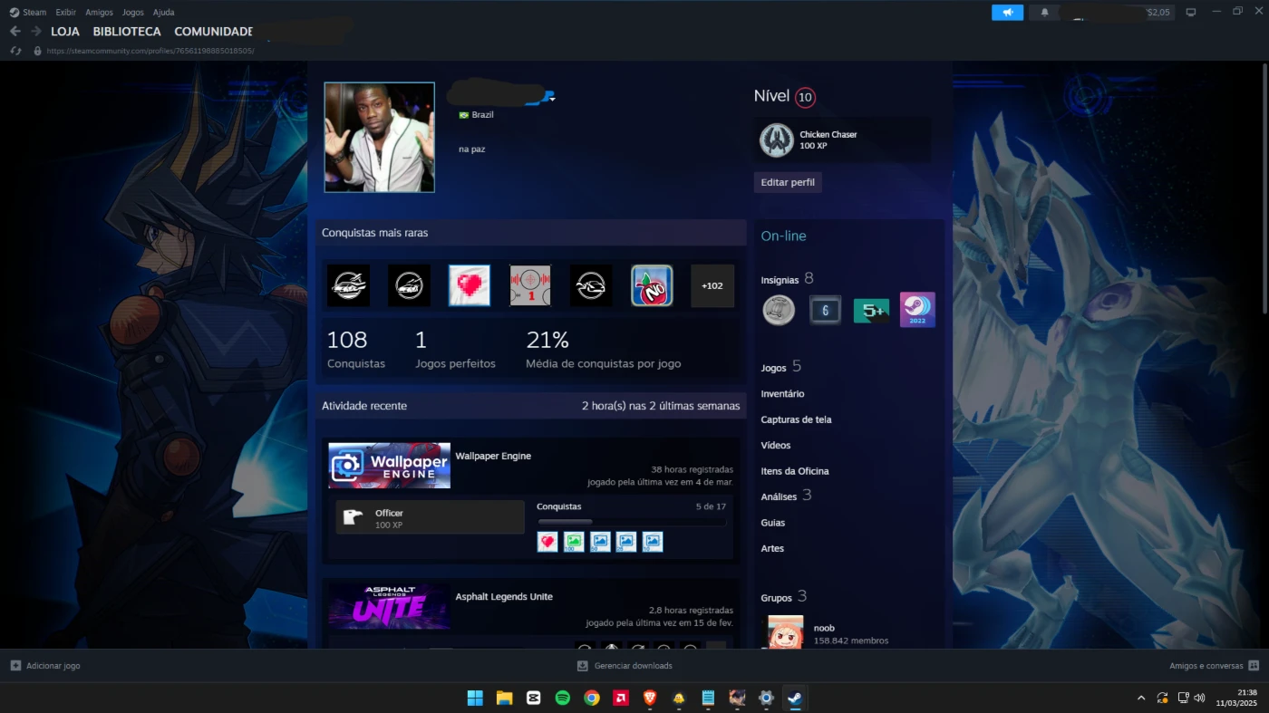Click the Gerenciar downloads icon

pyautogui.click(x=583, y=665)
